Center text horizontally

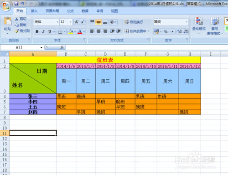[98, 31]
